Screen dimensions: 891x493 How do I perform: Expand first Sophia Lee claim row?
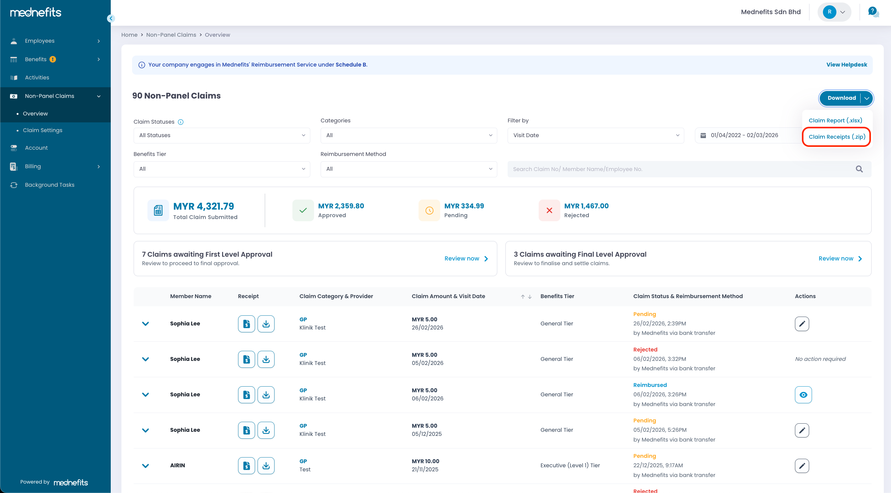click(145, 324)
